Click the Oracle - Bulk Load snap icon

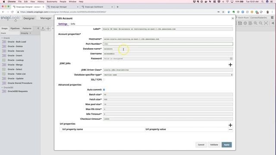[4, 42]
